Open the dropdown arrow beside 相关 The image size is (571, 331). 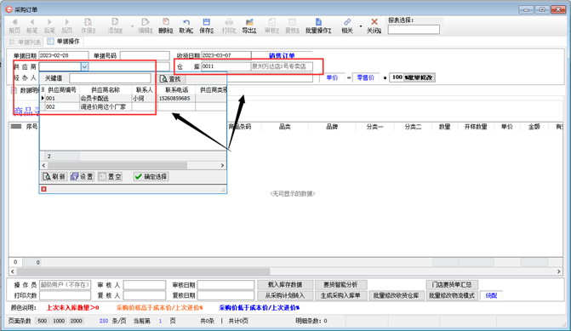tap(361, 26)
